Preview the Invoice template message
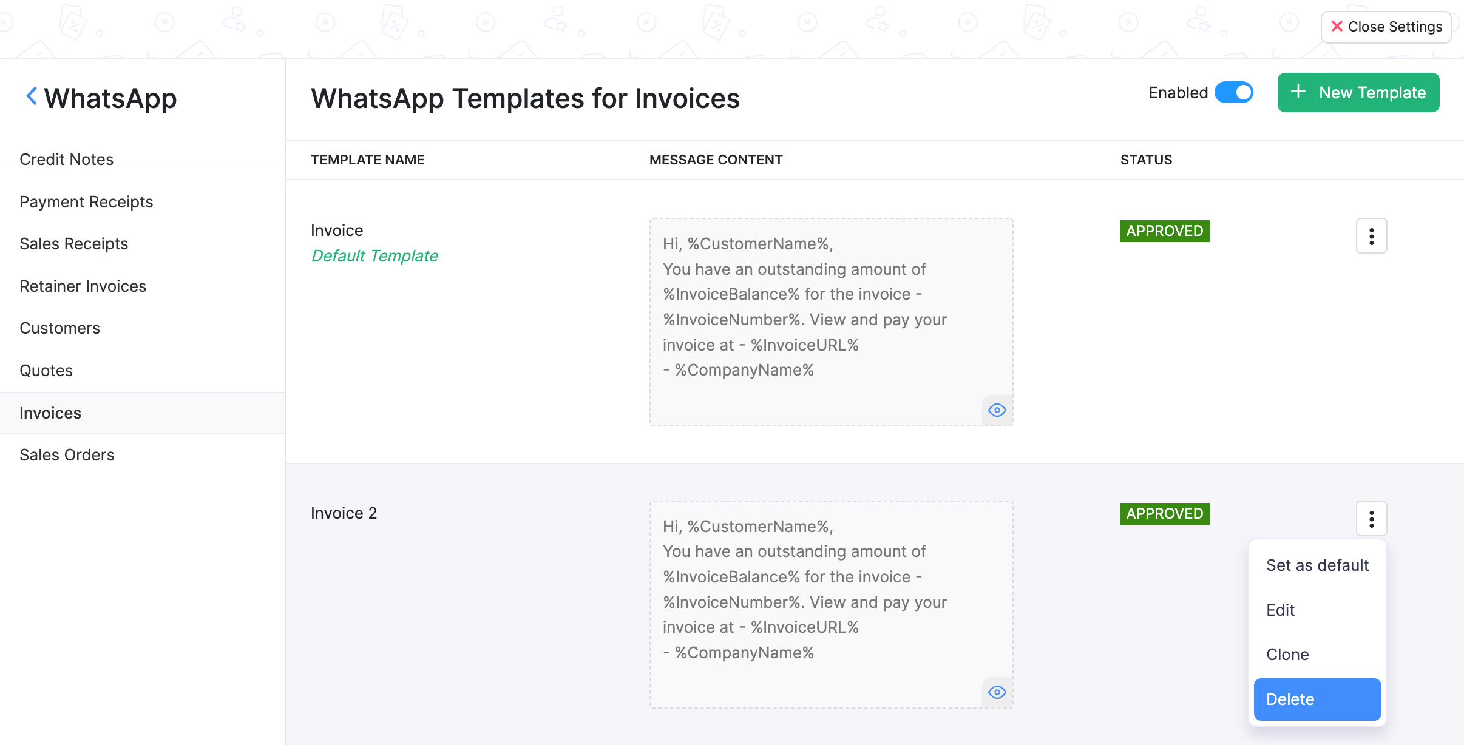Screen dimensions: 1464x745 [997, 410]
